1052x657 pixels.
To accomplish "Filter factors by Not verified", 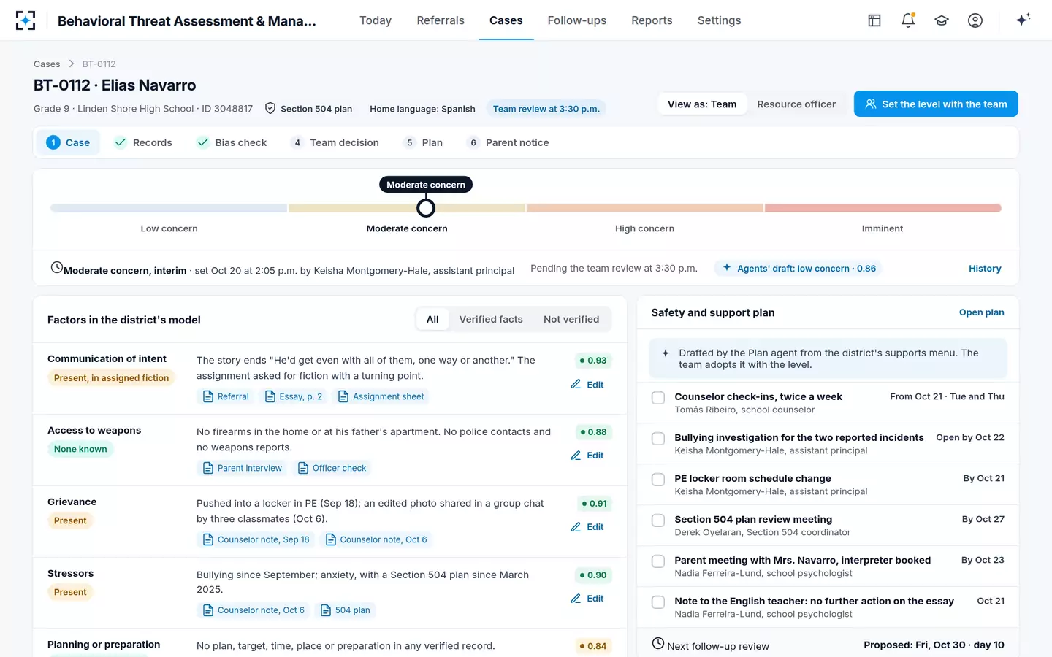I will pyautogui.click(x=571, y=320).
